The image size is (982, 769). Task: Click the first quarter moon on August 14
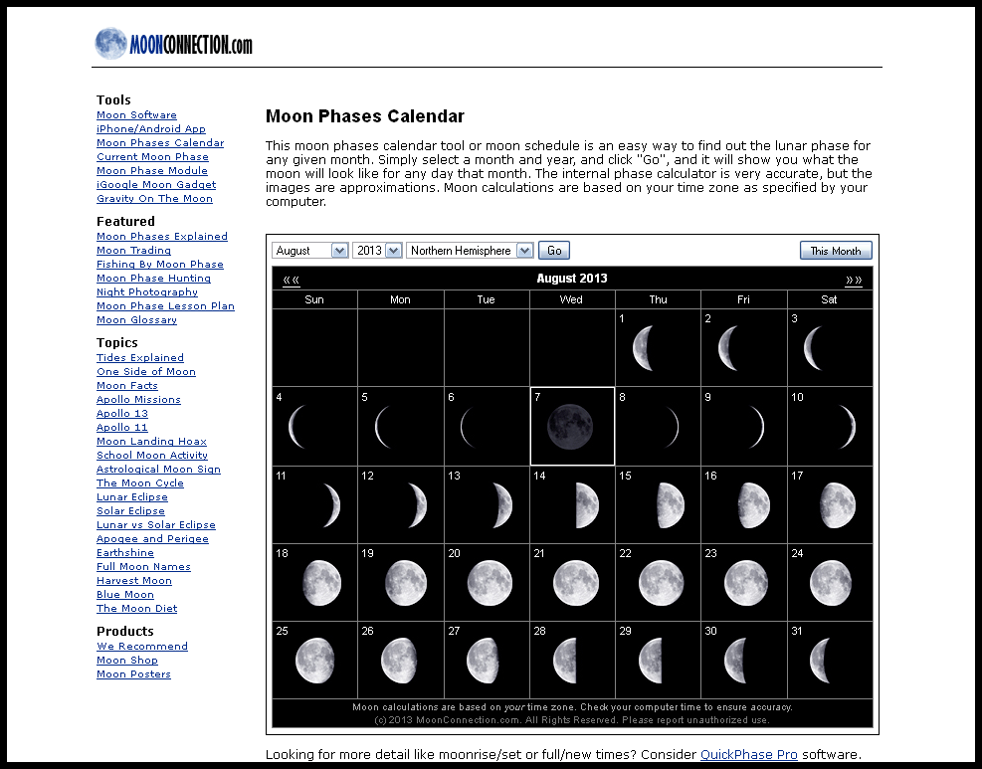587,504
